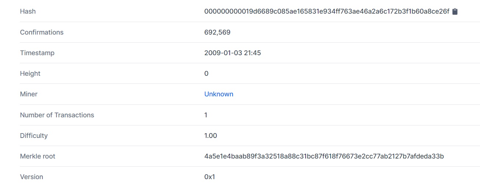This screenshot has width=480, height=185.
Task: Select the block hash value text
Action: tap(327, 11)
